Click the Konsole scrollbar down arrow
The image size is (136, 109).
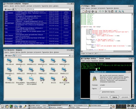point(133,97)
